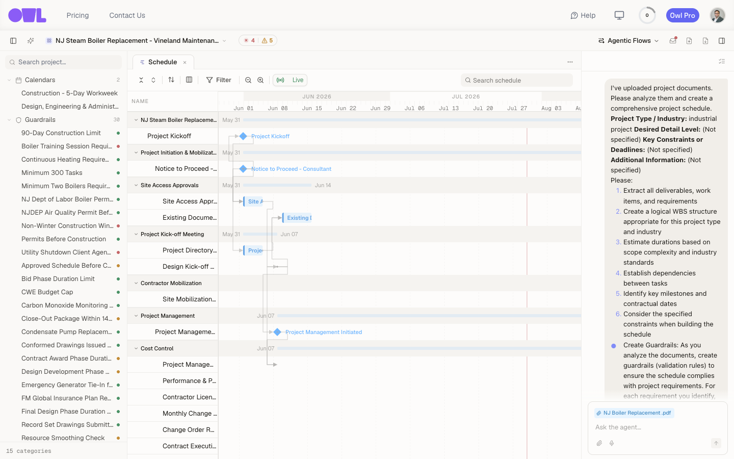Click the NAME column header
This screenshot has width=734, height=459.
140,101
